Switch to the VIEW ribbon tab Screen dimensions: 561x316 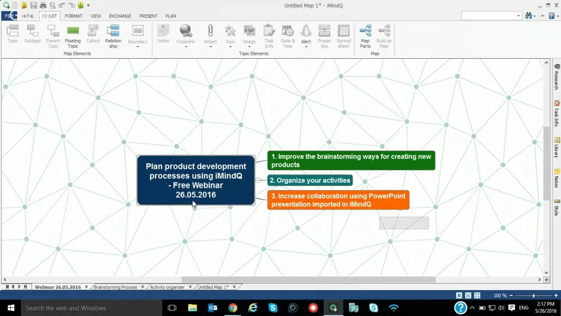(96, 16)
